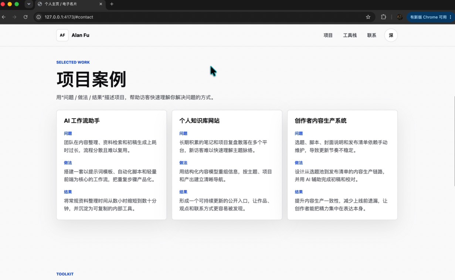This screenshot has width=455, height=280.
Task: Click 问题 label in AI 工作流助手 card
Action: (68, 133)
